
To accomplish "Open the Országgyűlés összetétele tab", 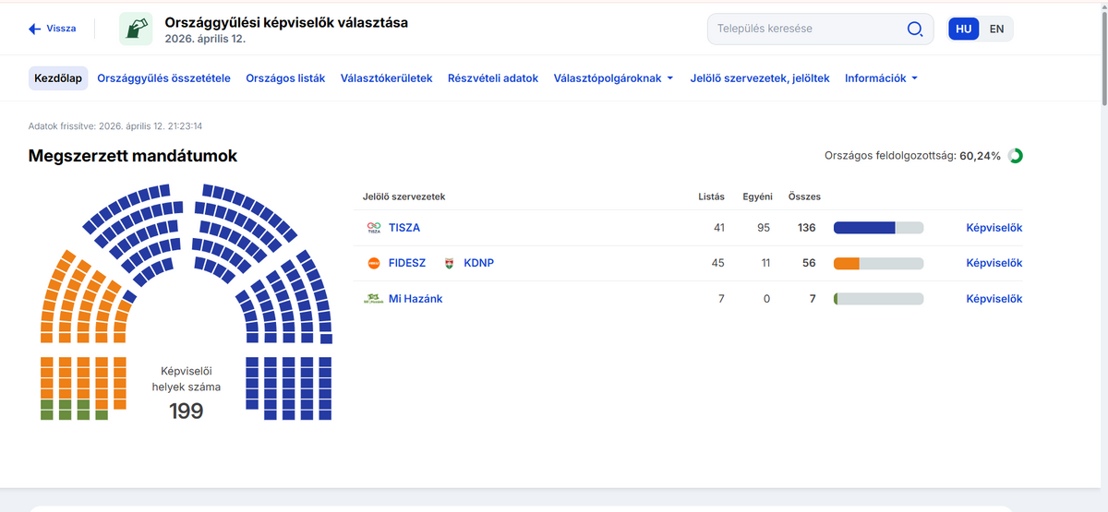I will click(163, 78).
